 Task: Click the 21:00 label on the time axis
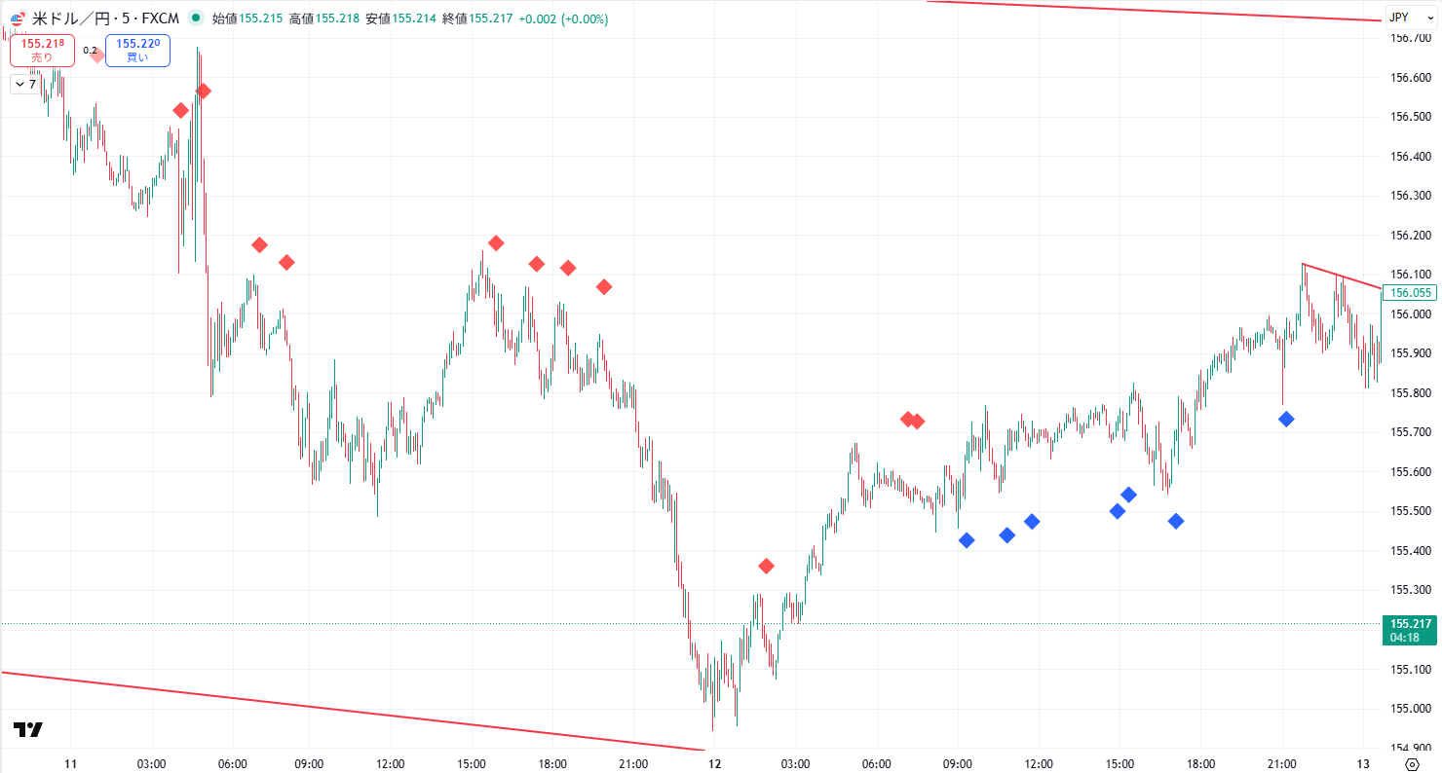1281,764
